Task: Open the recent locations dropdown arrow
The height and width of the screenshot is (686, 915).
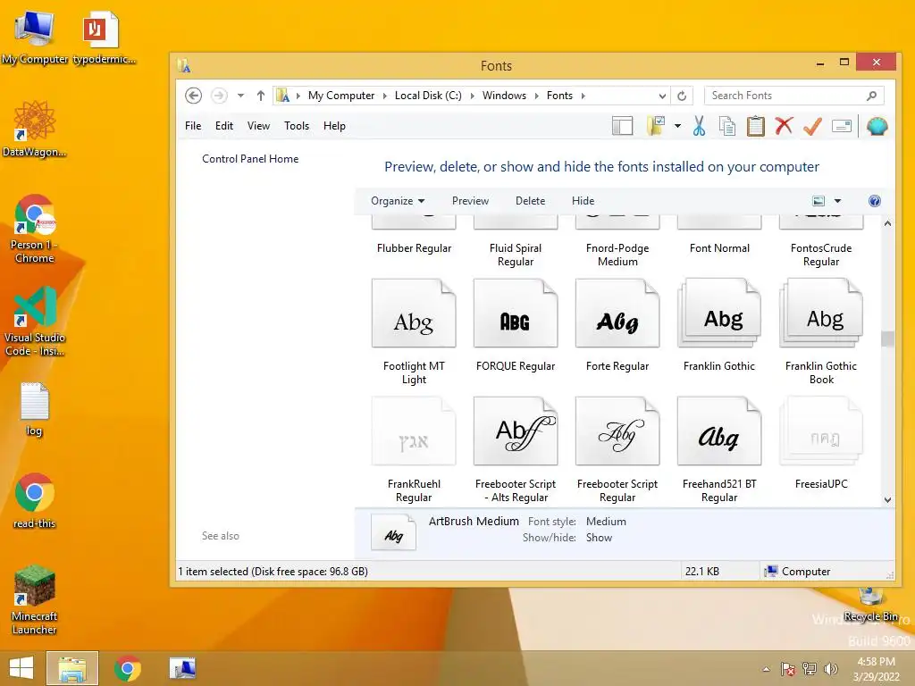Action: [x=240, y=96]
